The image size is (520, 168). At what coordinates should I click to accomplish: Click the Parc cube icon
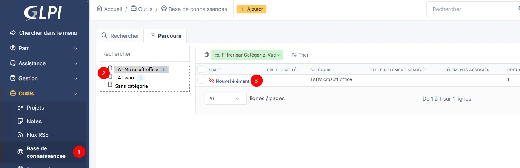pyautogui.click(x=12, y=48)
